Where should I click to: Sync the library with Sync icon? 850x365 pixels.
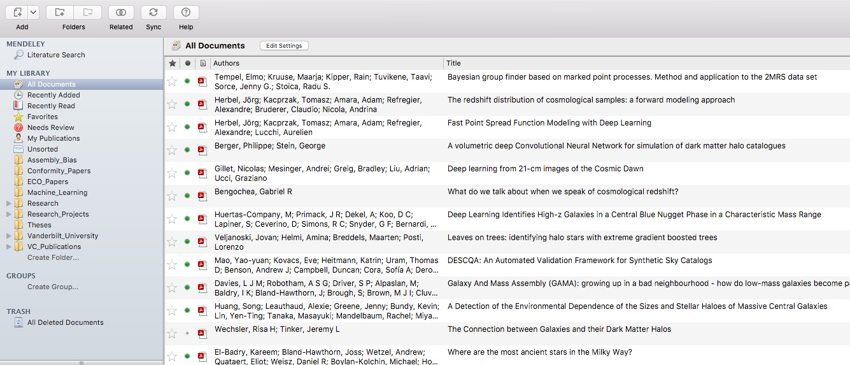coord(153,12)
